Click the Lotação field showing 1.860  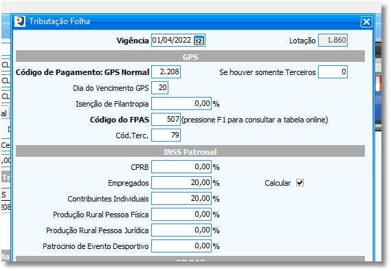pos(333,40)
